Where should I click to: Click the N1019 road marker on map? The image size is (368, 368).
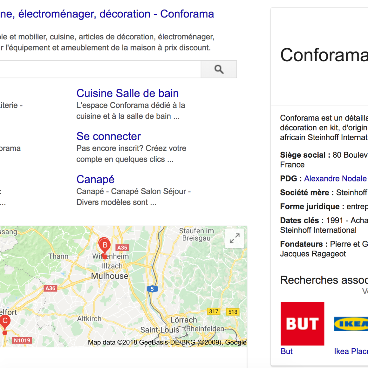point(22,340)
